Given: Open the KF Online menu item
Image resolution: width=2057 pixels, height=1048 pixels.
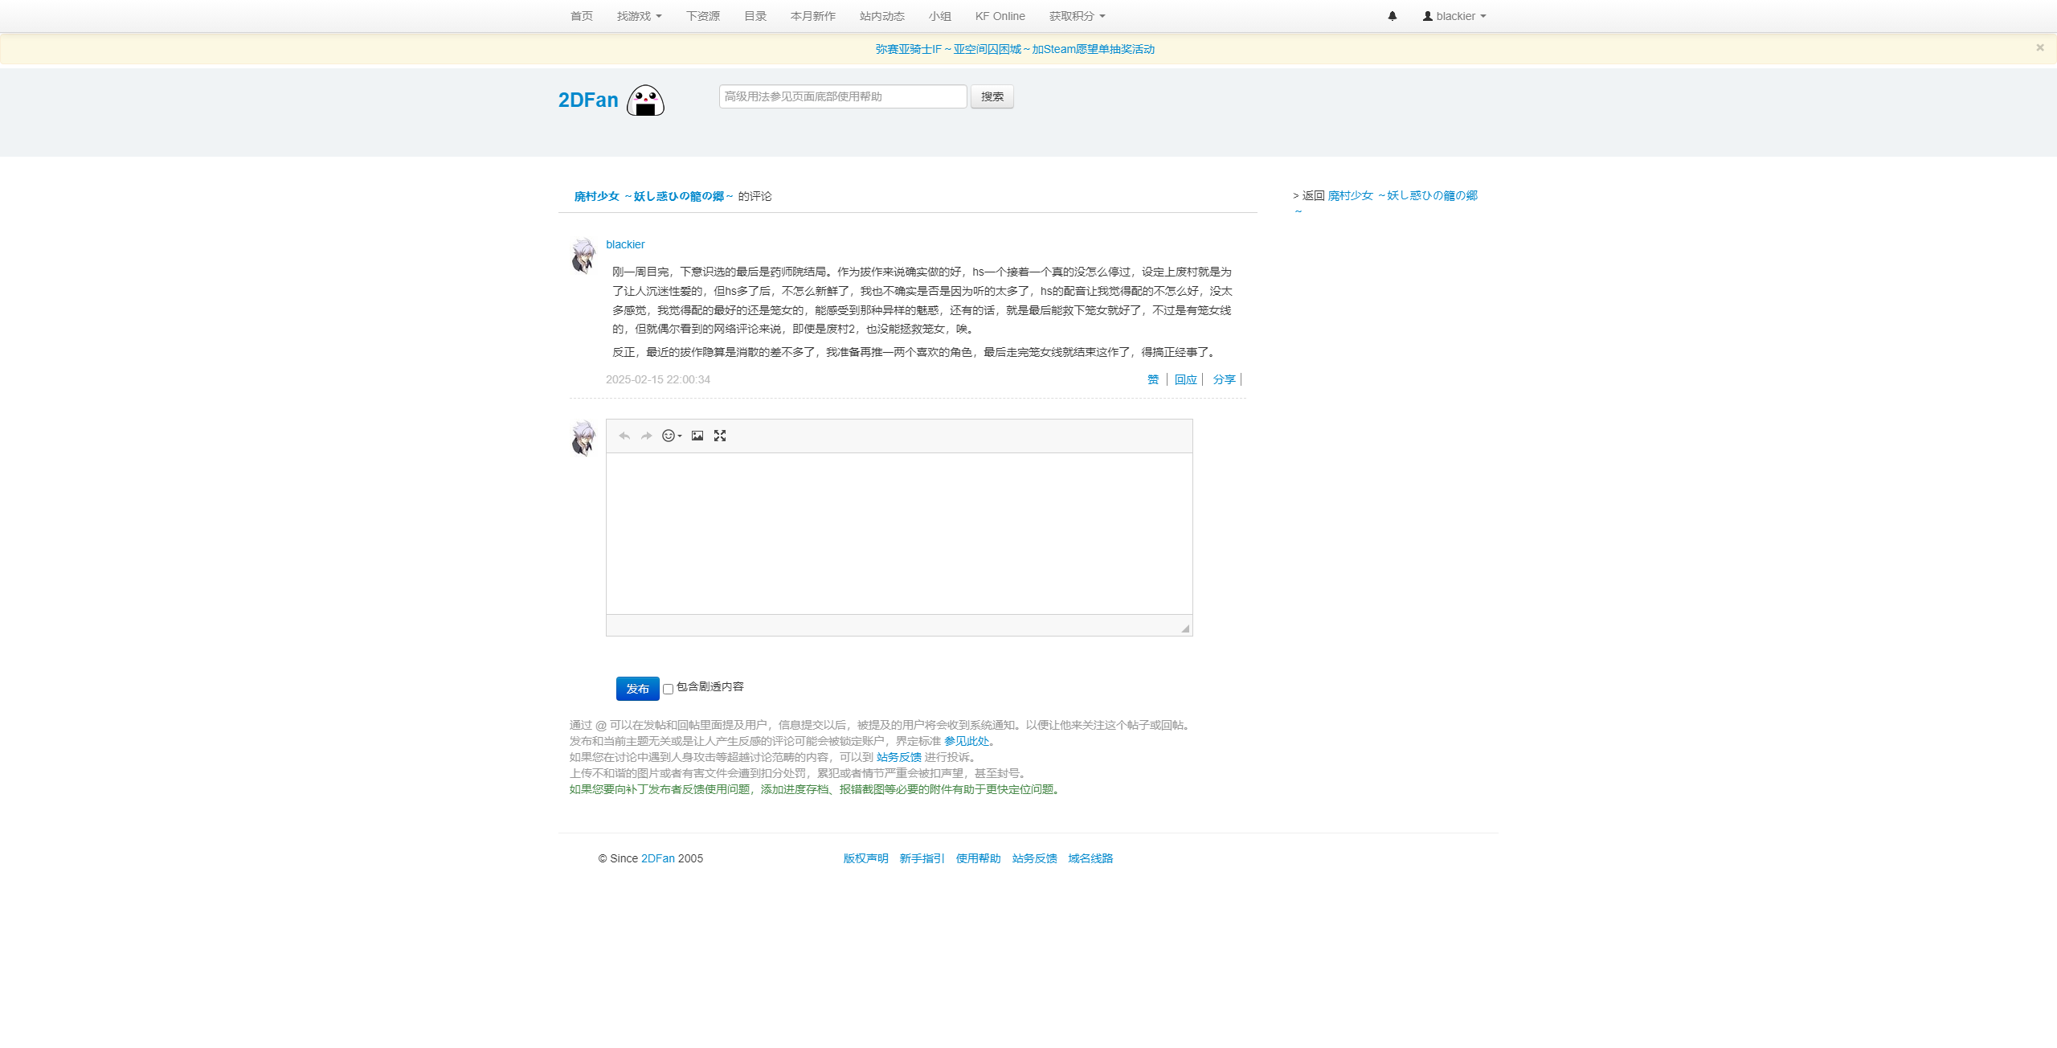Looking at the screenshot, I should pos(1000,16).
